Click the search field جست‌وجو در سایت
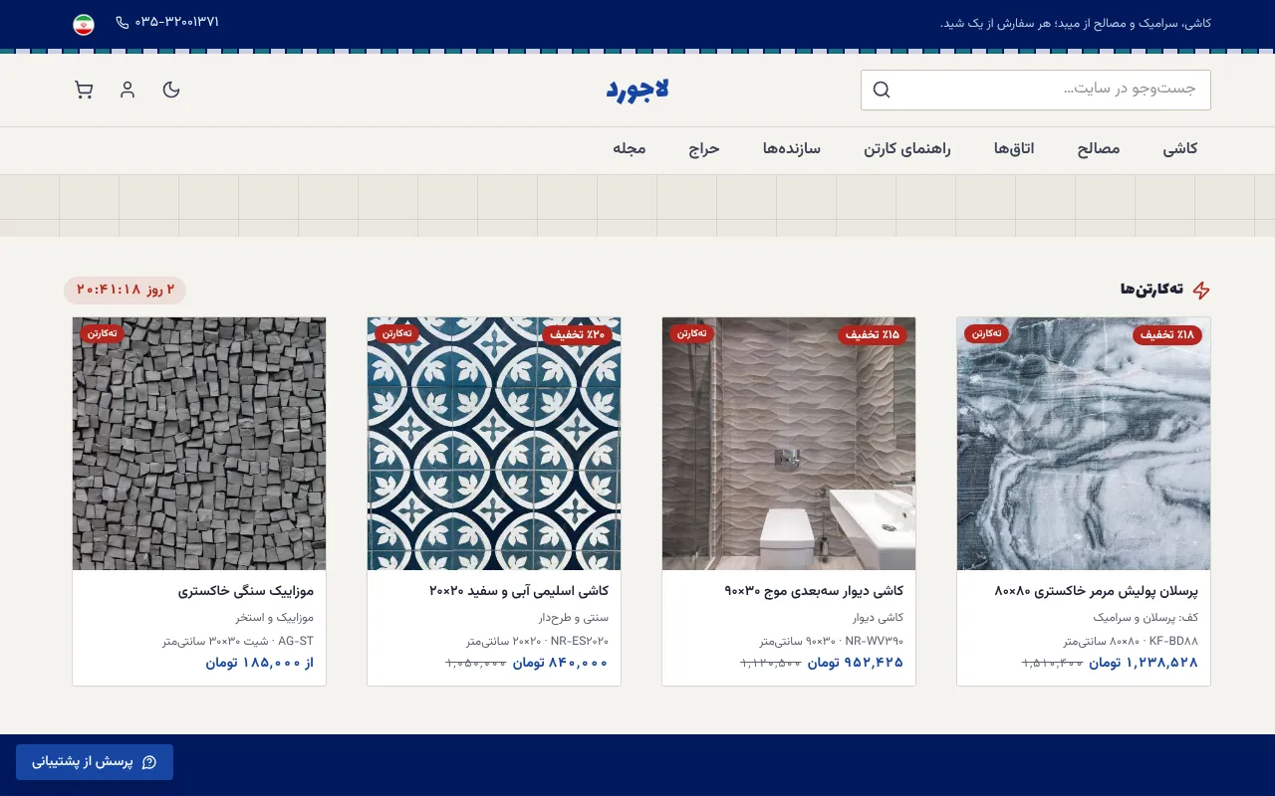Image resolution: width=1275 pixels, height=796 pixels. click(1036, 90)
